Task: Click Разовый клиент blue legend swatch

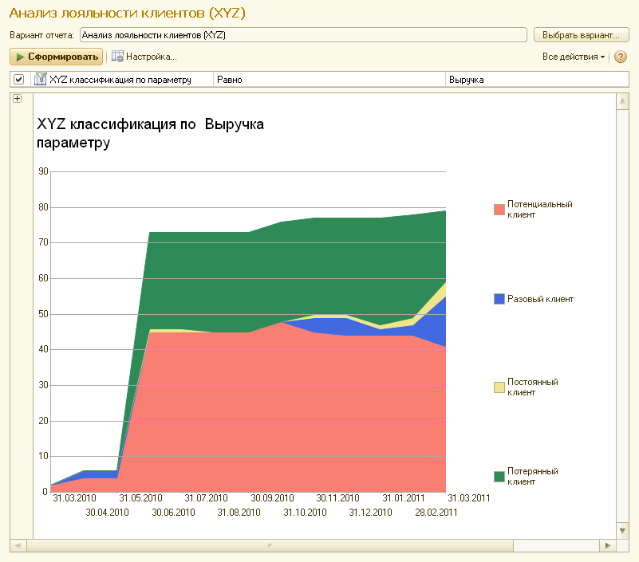Action: pos(499,299)
